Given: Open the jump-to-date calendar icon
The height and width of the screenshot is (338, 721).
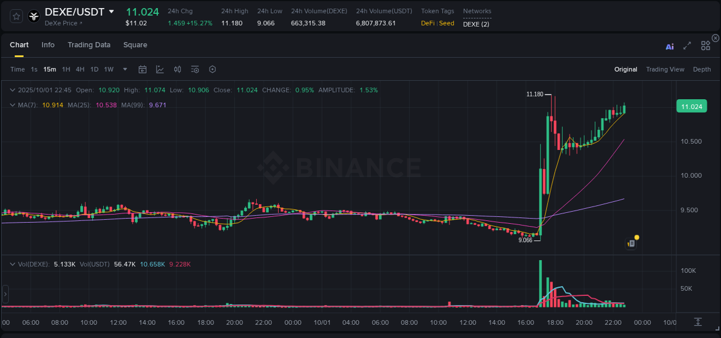Looking at the screenshot, I should 142,69.
